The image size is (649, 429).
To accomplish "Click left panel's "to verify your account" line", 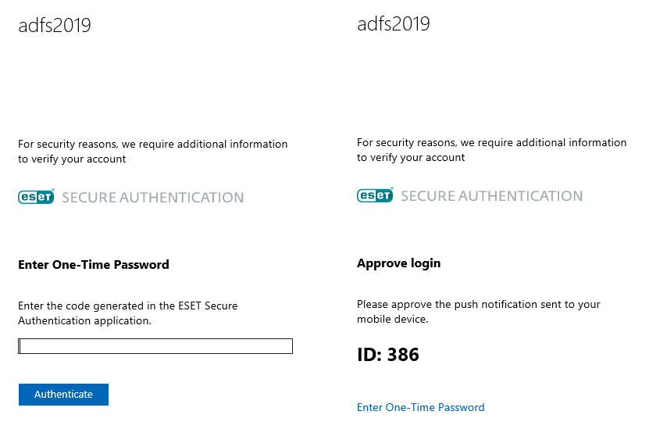I will tap(72, 159).
